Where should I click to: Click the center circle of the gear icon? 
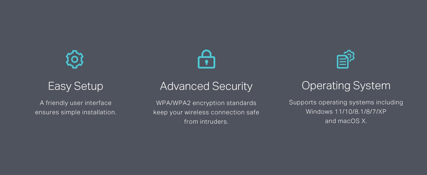(x=75, y=59)
